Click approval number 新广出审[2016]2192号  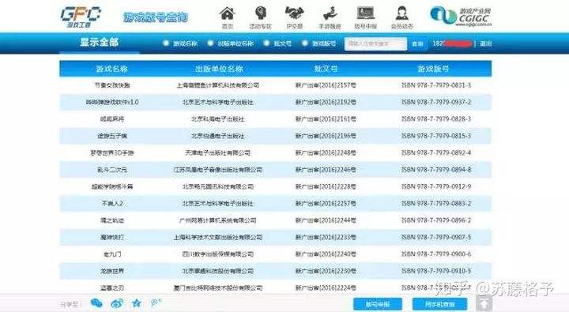326,103
